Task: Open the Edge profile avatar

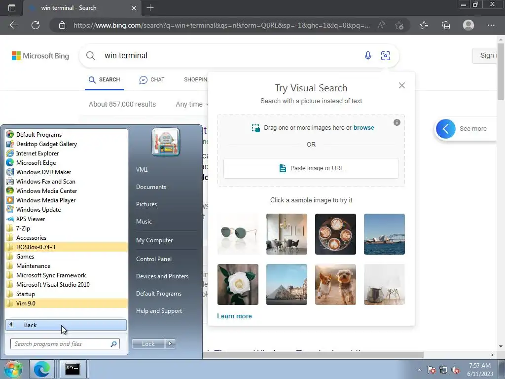Action: pyautogui.click(x=469, y=25)
